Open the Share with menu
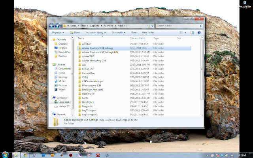253x158 pixels. [119, 32]
